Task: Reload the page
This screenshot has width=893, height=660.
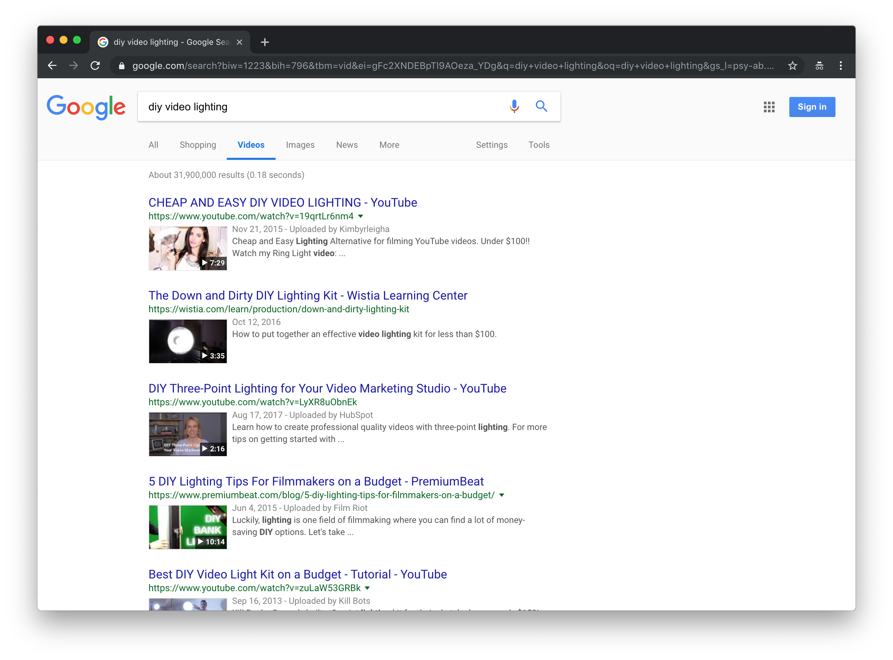Action: pyautogui.click(x=95, y=66)
